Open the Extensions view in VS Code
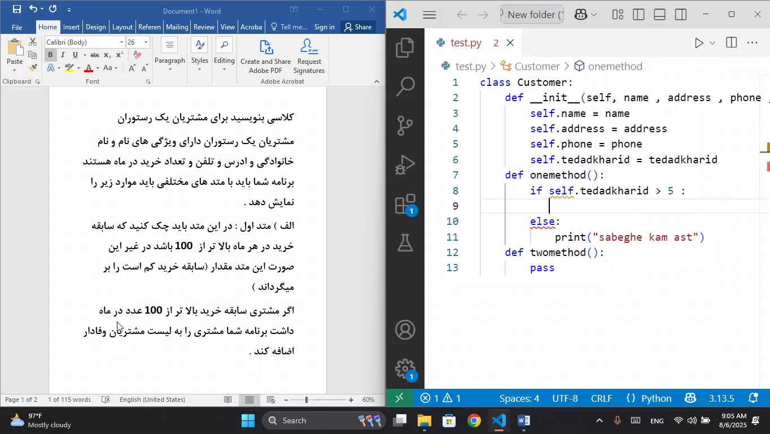 [405, 204]
